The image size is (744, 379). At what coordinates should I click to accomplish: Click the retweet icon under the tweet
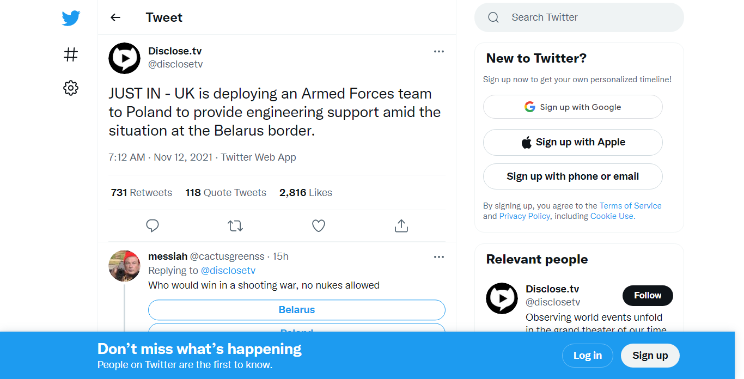tap(235, 225)
